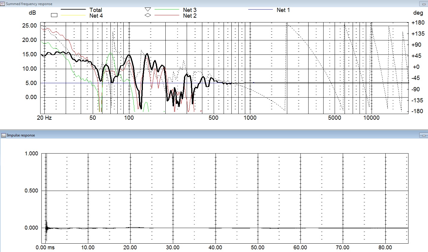Screen dimensions: 428x252
Task: Click the '15.00' dB axis value
Action: point(29,54)
